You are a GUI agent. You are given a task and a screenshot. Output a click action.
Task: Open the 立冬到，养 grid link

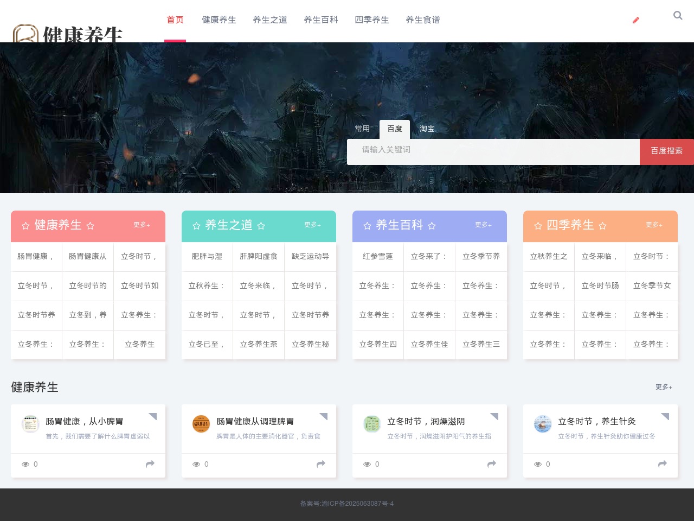pos(88,315)
